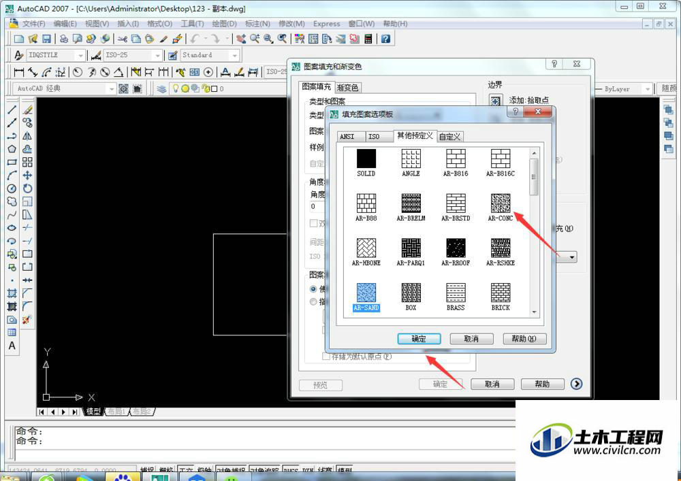Select the Spline draw tool
The width and height of the screenshot is (681, 481).
[12, 214]
